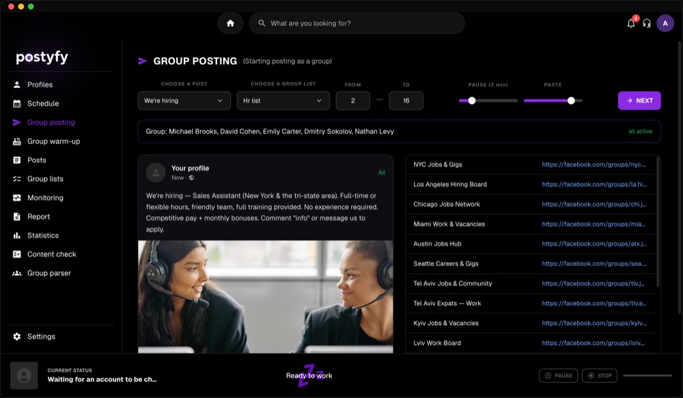Click the Content check icon

17,255
